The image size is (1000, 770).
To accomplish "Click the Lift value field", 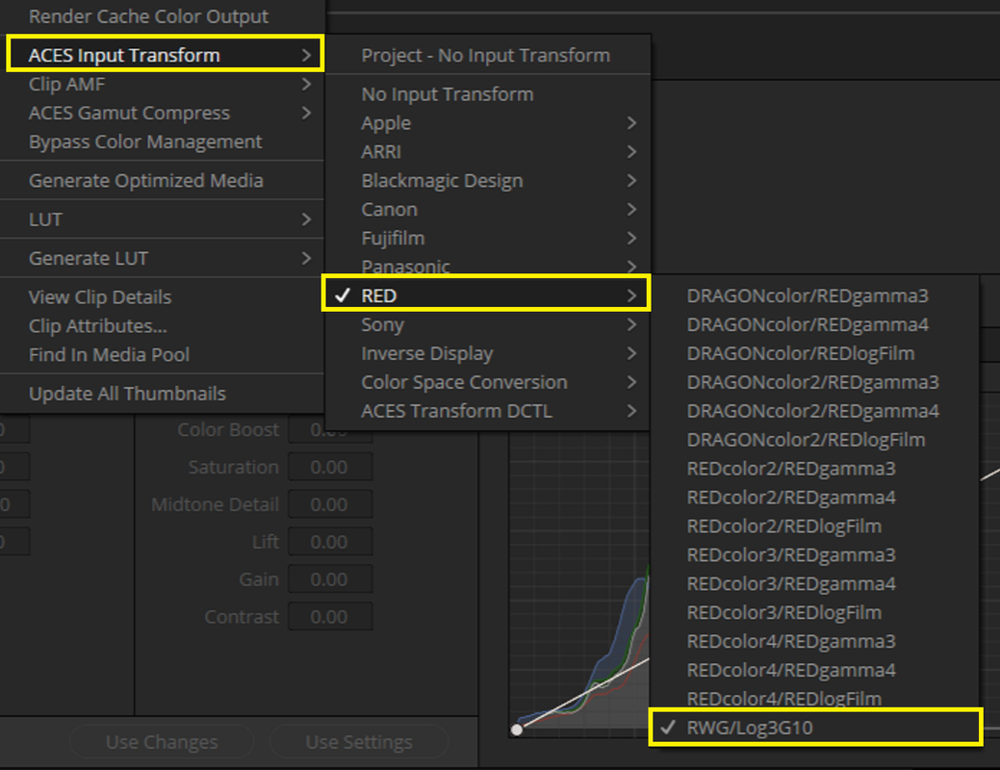I will pyautogui.click(x=330, y=542).
